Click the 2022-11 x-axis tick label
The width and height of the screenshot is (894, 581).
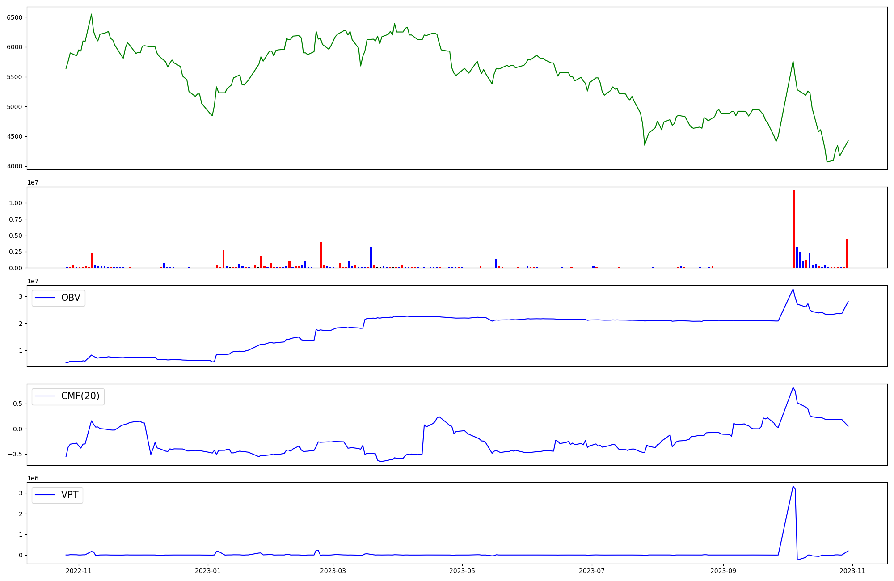click(79, 571)
